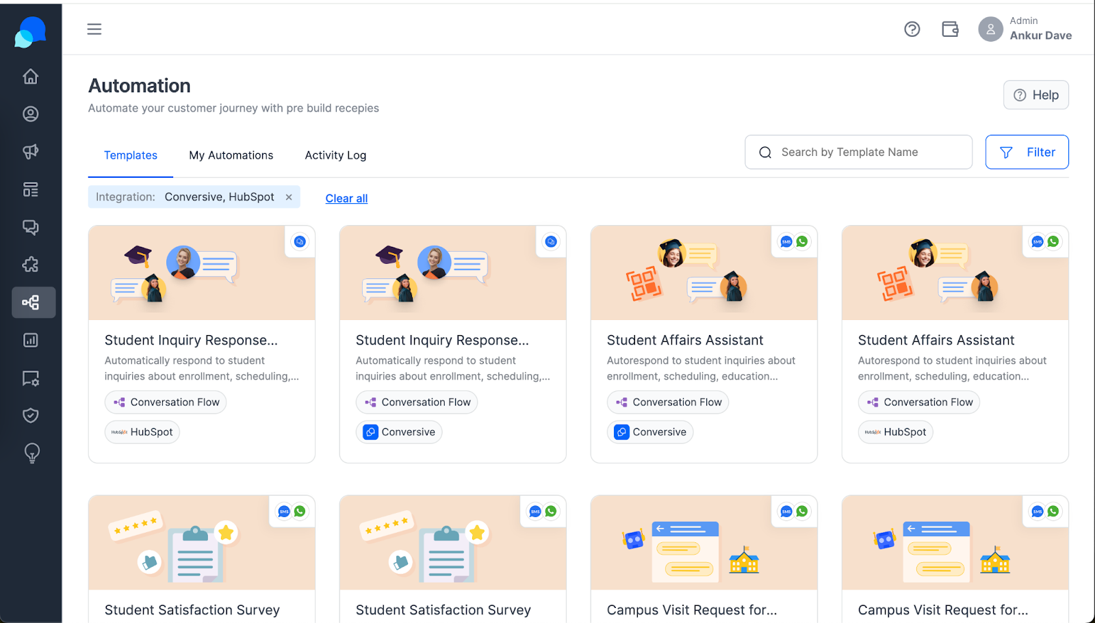Screen dimensions: 1095x623
Task: Open the wallet icon in header
Action: [950, 29]
